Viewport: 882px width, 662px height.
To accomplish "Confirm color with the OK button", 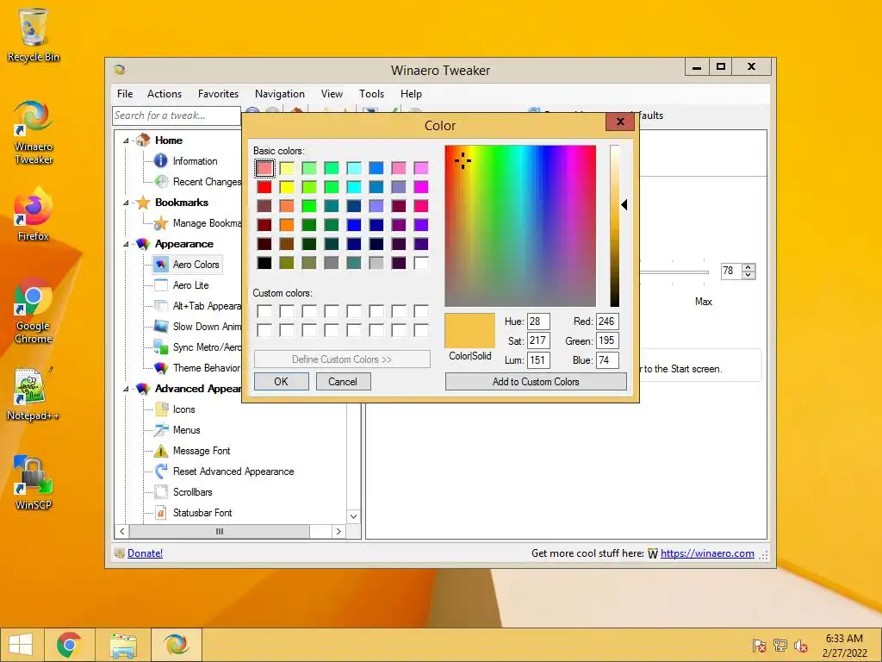I will [282, 382].
